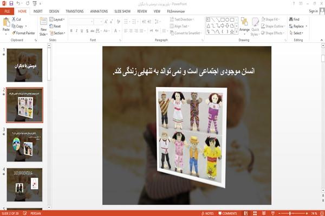Viewport: 325px width, 216px height.
Task: Add a New Slide
Action: click(43, 27)
